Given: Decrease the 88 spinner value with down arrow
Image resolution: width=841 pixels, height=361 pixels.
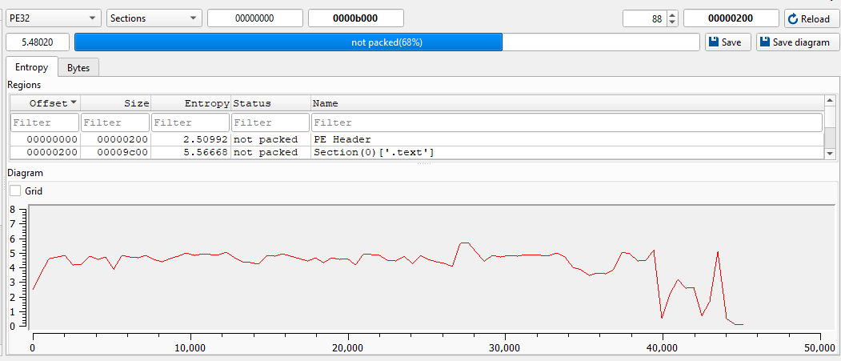Looking at the screenshot, I should [672, 22].
